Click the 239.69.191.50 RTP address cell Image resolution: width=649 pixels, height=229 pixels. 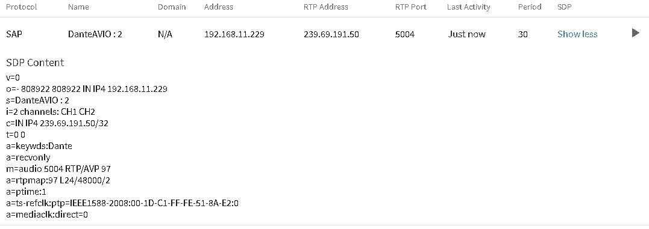331,34
